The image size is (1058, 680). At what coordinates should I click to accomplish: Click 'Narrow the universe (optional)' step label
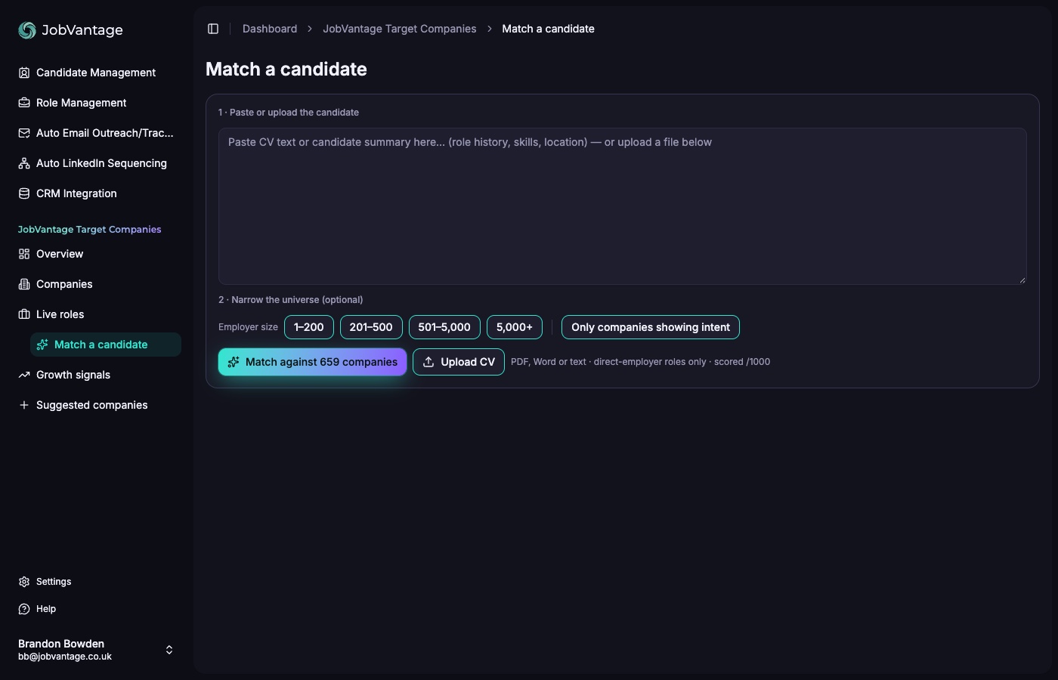click(291, 300)
